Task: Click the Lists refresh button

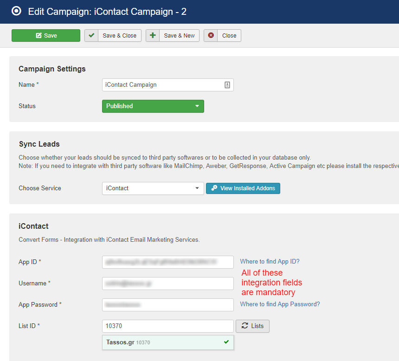Action: [252, 326]
